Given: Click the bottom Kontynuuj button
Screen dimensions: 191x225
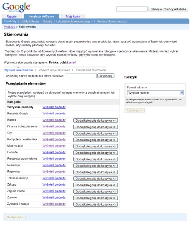Looking at the screenshot, I should coord(15,217).
